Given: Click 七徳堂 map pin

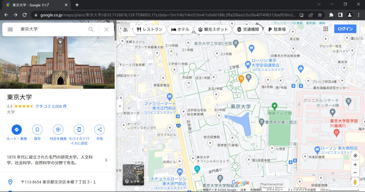Looking at the screenshot, I should pyautogui.click(x=272, y=149).
